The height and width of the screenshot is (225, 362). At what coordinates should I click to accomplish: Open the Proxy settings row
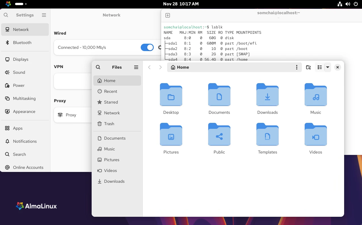[x=72, y=115]
